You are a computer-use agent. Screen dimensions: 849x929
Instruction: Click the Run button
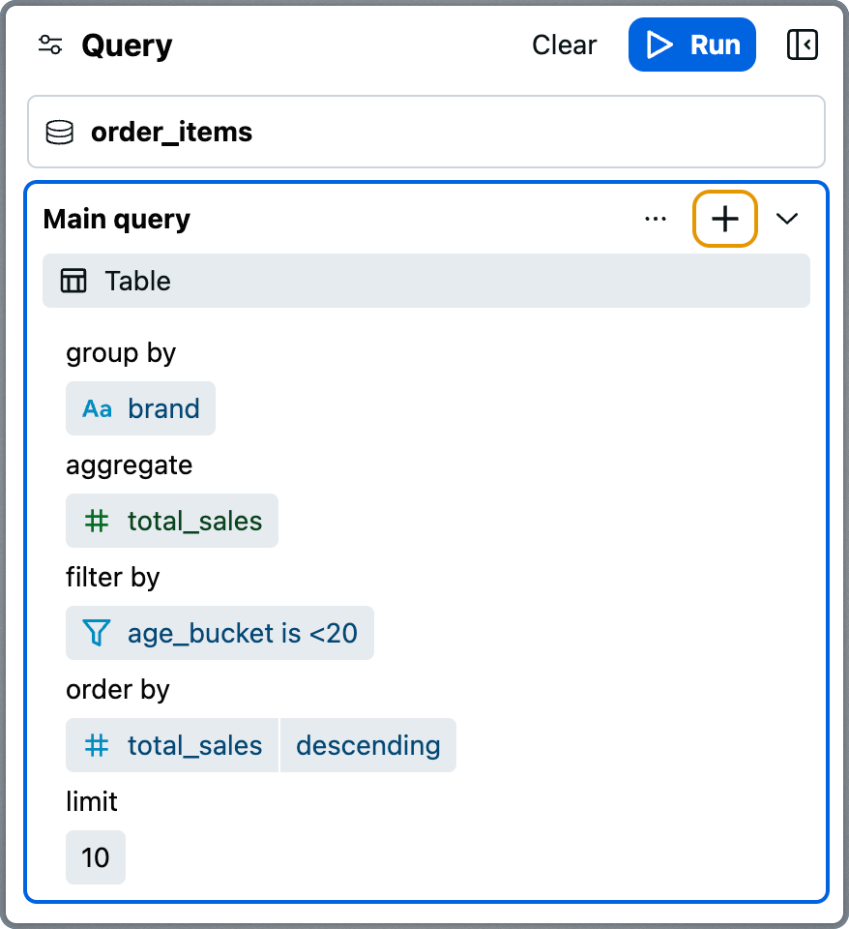pos(692,44)
